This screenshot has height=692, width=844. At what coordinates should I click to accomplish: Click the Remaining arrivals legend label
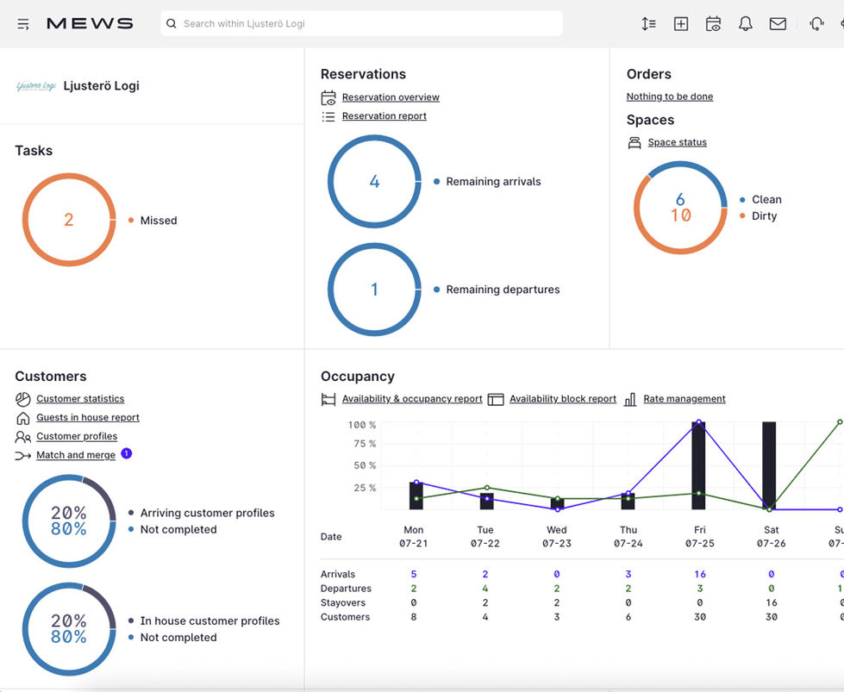pos(494,182)
